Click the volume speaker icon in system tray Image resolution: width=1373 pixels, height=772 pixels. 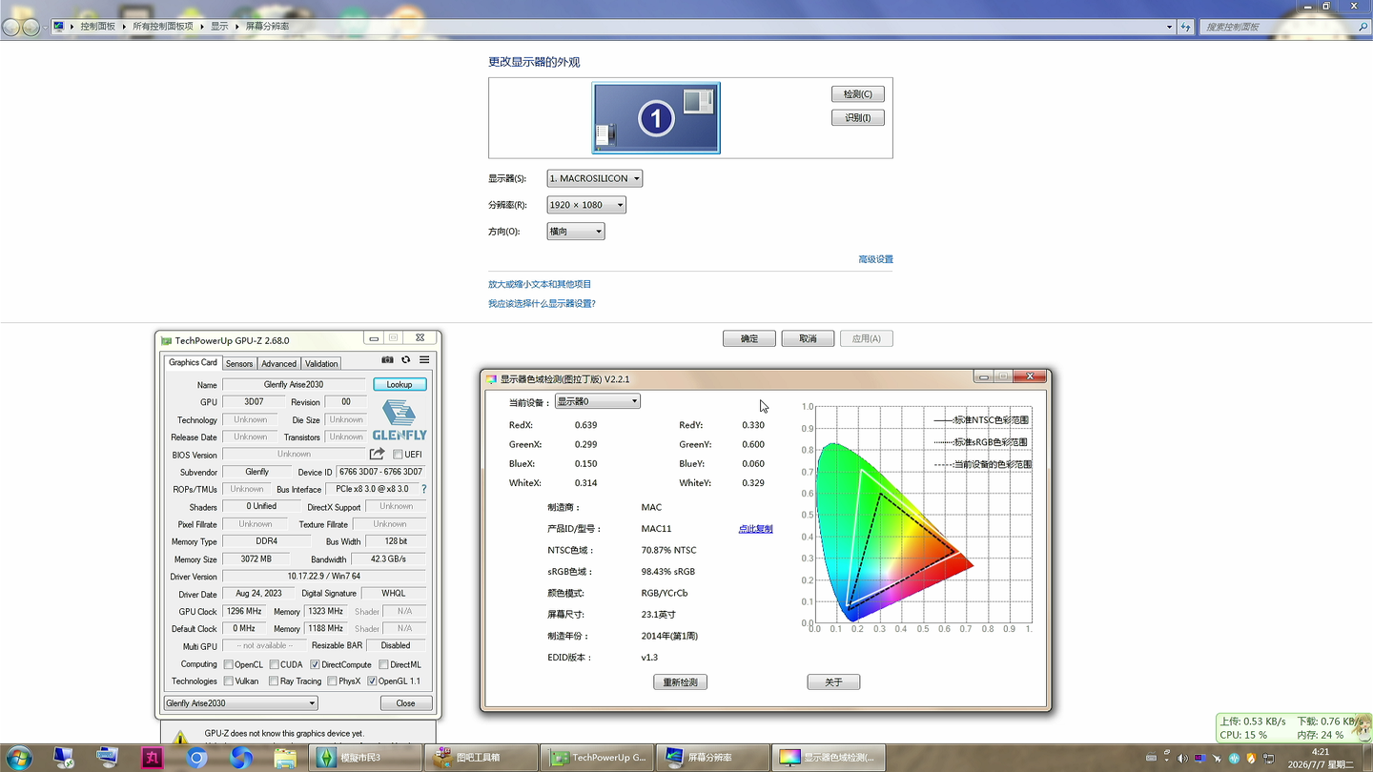pos(1183,759)
